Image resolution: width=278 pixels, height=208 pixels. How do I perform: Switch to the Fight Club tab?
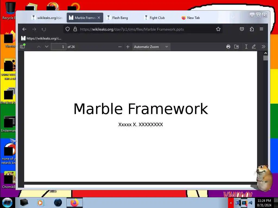coord(157,18)
